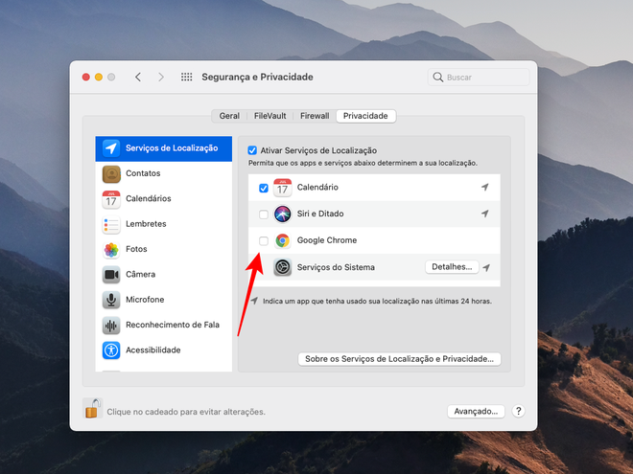Click location arrow indicator beside Calendário

tap(485, 187)
